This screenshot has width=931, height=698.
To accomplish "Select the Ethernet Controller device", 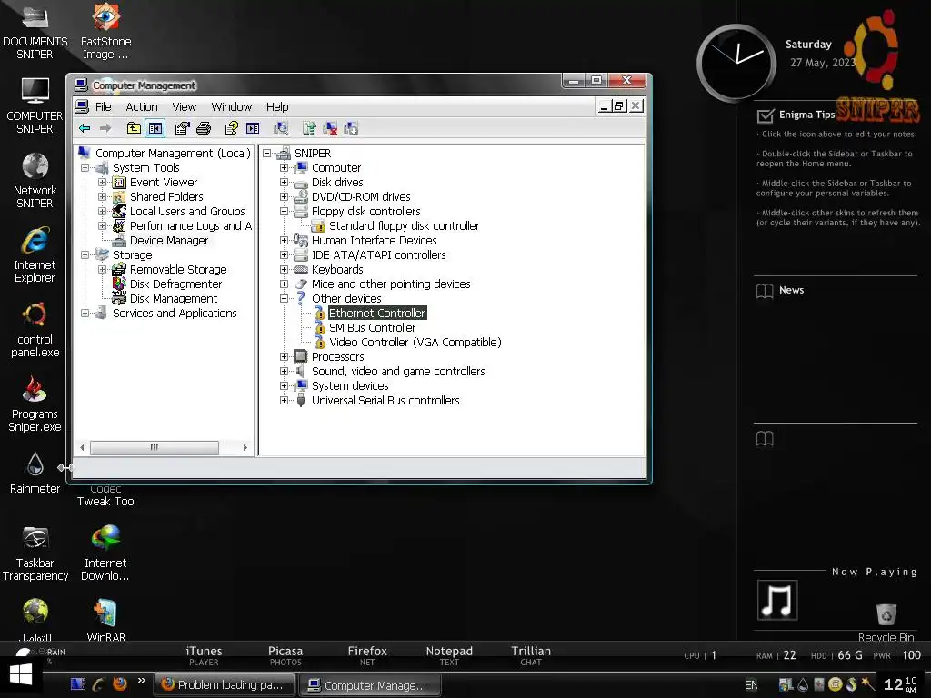I will point(377,313).
